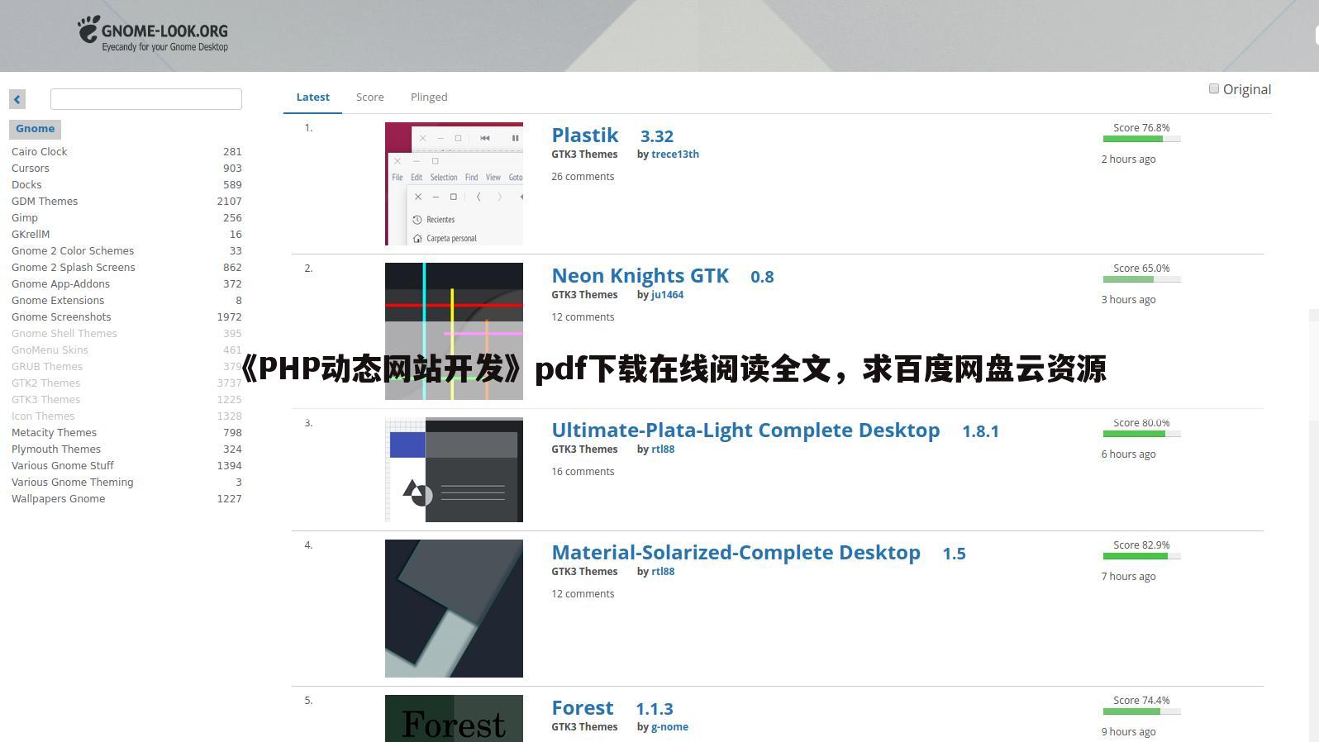
Task: Click "12 comments" under Material-Solarized-Complete
Action: coord(583,594)
